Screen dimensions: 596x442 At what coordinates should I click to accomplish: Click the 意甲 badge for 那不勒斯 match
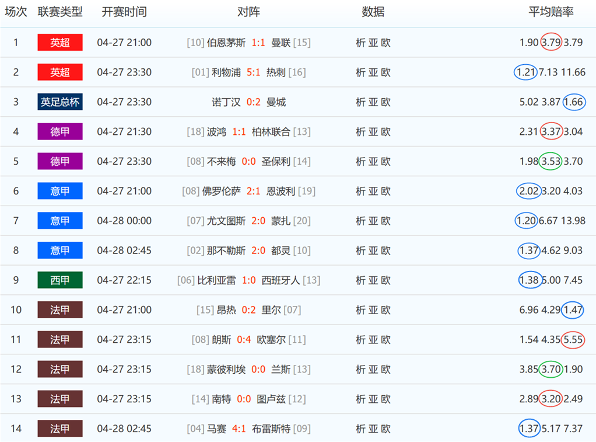60,250
